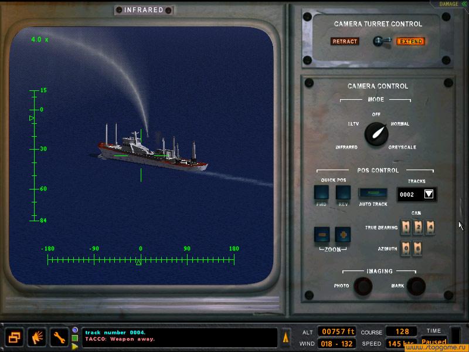The height and width of the screenshot is (352, 469).
Task: Click the Paused time indicator
Action: [x=434, y=341]
